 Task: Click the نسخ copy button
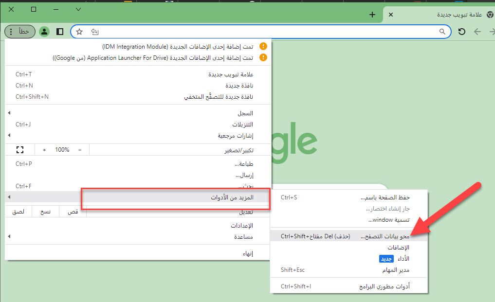pyautogui.click(x=45, y=212)
